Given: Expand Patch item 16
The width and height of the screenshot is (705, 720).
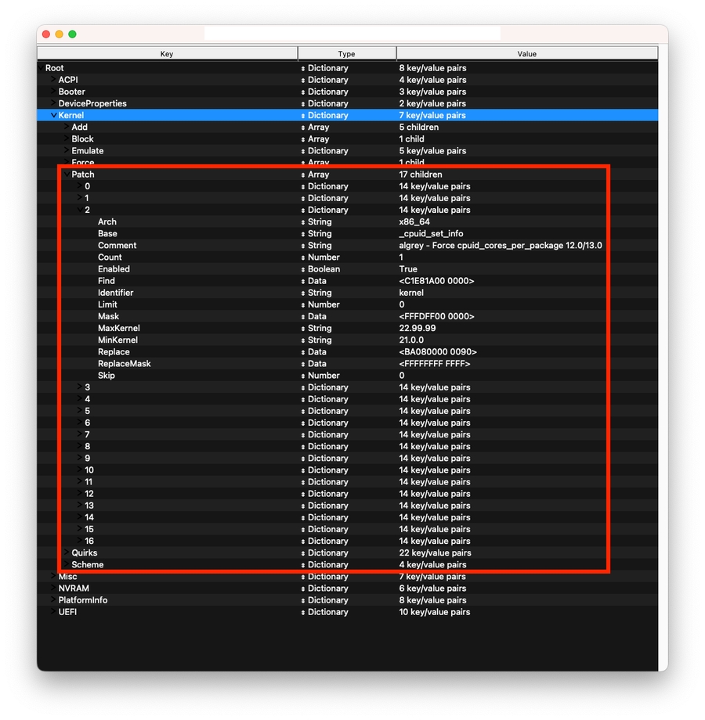Looking at the screenshot, I should (79, 541).
